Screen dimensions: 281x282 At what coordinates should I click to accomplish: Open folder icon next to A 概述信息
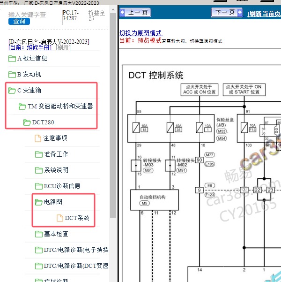coord(12,59)
